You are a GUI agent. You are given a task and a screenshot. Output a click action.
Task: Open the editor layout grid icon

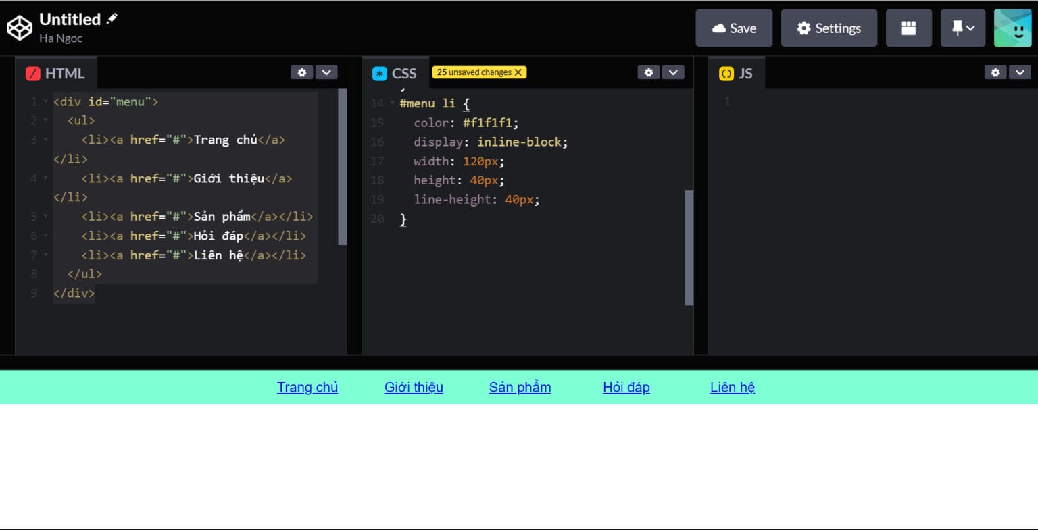[908, 28]
